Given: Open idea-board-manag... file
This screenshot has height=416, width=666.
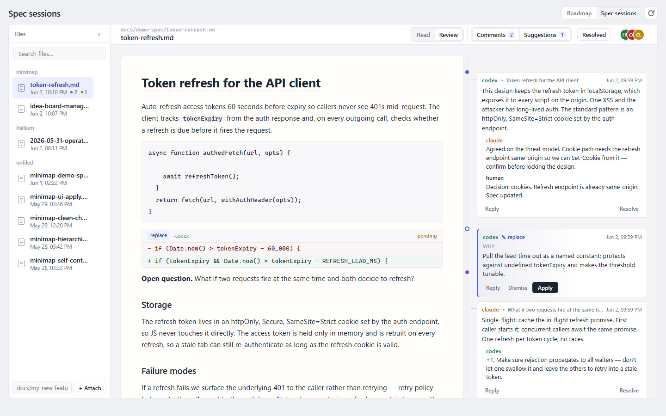Looking at the screenshot, I should click(53, 109).
